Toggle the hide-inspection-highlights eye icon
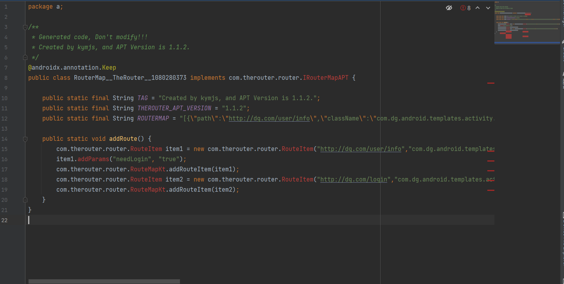Viewport: 564px width, 284px height. coord(449,7)
